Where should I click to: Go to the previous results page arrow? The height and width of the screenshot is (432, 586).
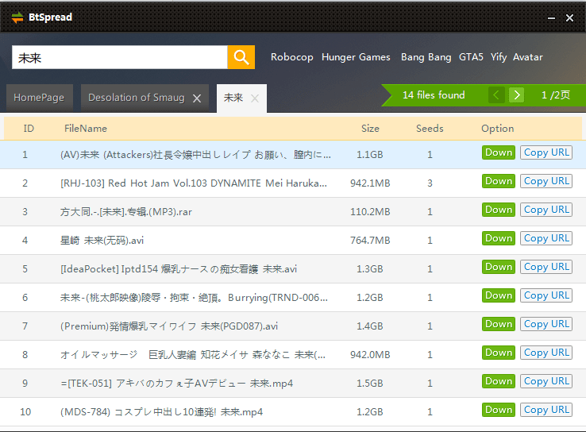point(497,95)
